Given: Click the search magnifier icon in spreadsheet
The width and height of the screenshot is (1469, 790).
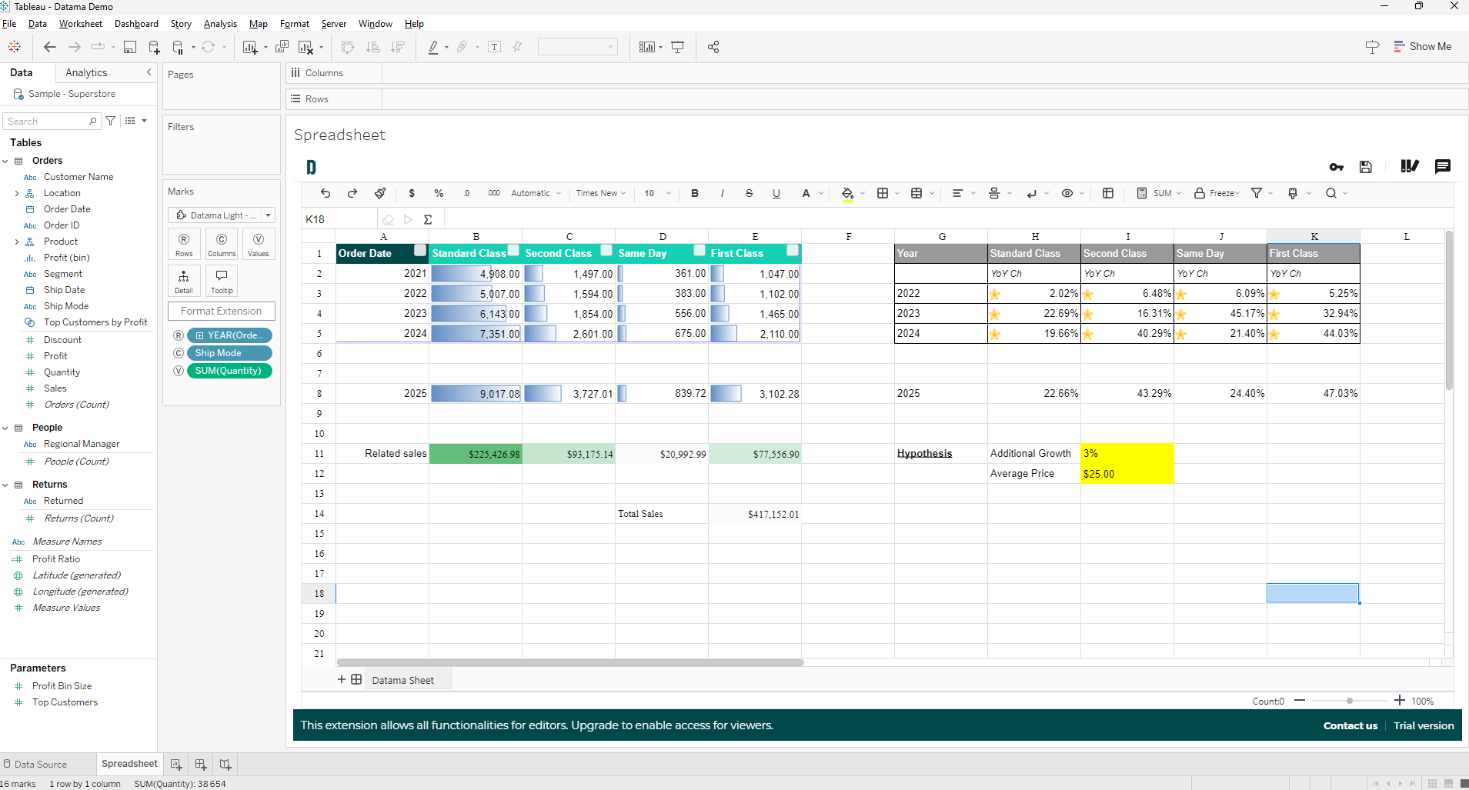Looking at the screenshot, I should point(1330,193).
